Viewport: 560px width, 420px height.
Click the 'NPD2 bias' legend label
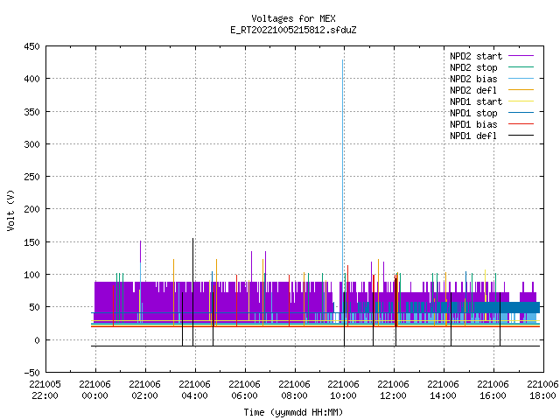(x=473, y=79)
